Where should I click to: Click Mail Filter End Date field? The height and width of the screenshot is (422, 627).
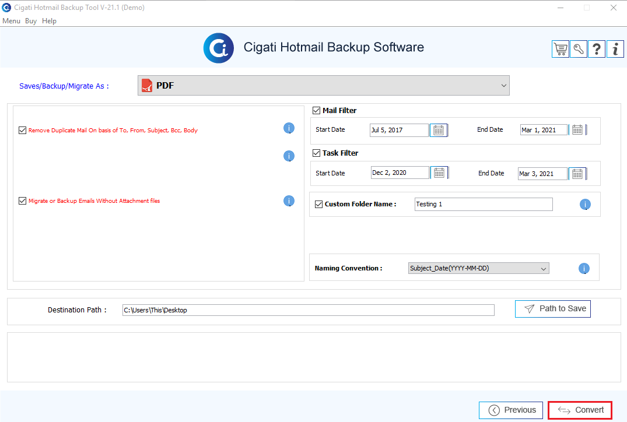[x=544, y=130]
